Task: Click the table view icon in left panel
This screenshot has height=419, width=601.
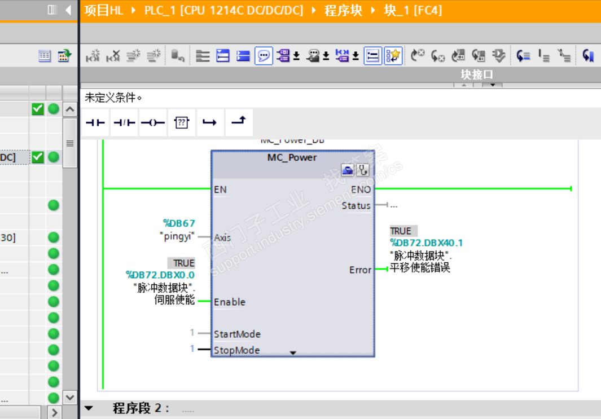Action: pyautogui.click(x=45, y=56)
